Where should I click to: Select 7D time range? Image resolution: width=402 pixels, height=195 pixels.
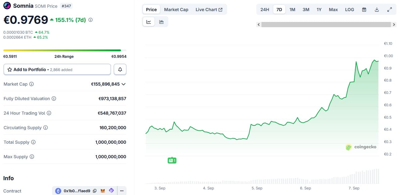279,10
